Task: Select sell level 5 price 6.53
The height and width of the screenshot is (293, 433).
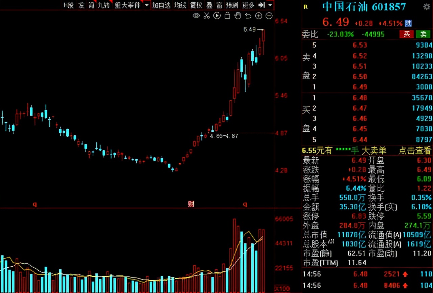Action: (x=360, y=45)
